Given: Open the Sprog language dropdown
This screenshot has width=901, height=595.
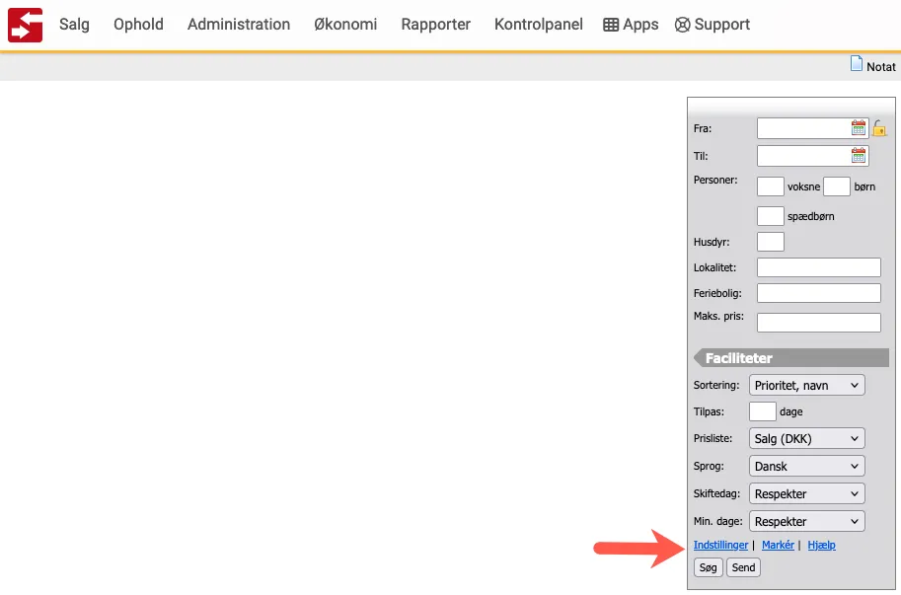Looking at the screenshot, I should (x=806, y=466).
